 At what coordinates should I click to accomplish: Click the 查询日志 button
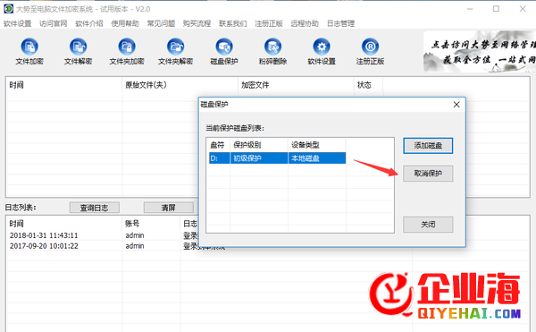95,208
